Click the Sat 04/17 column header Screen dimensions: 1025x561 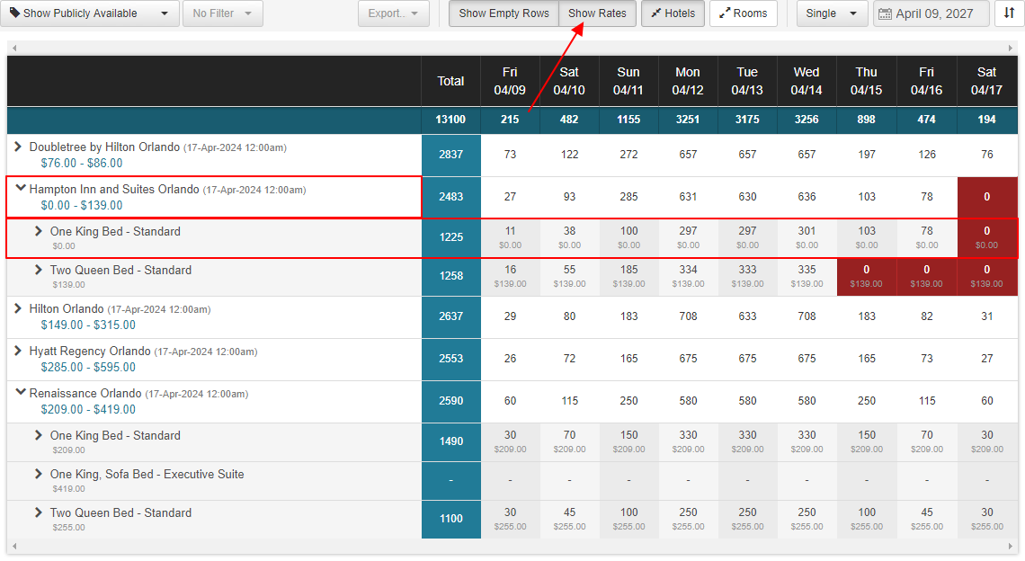[987, 81]
